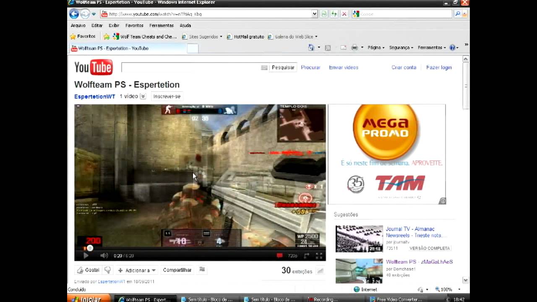Focus the YouTube search field
This screenshot has width=537, height=302.
click(x=191, y=67)
